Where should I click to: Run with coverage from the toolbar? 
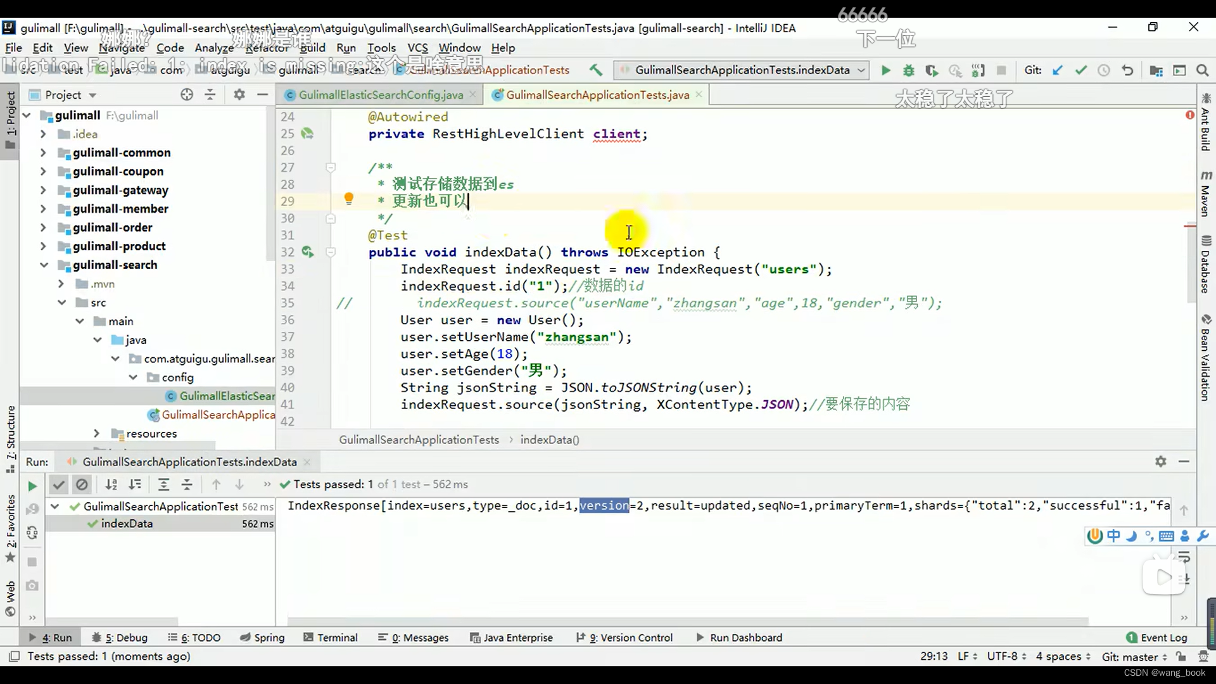tap(931, 70)
